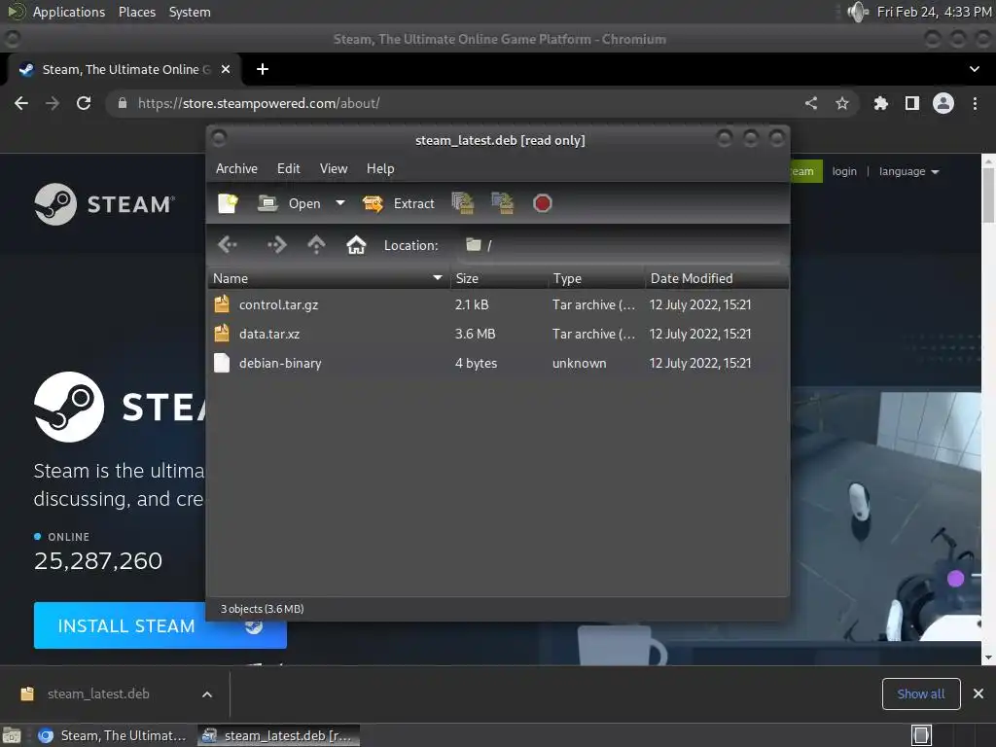This screenshot has height=747, width=996.
Task: Toggle Chromium side panel icon
Action: click(x=912, y=103)
